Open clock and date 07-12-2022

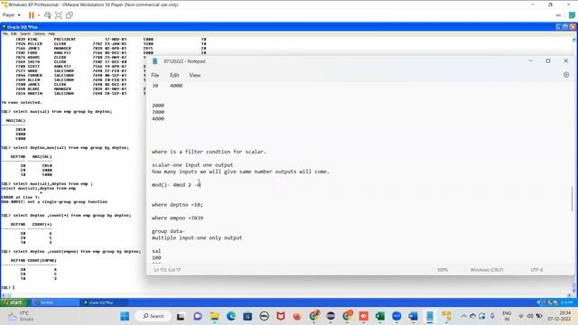(559, 316)
